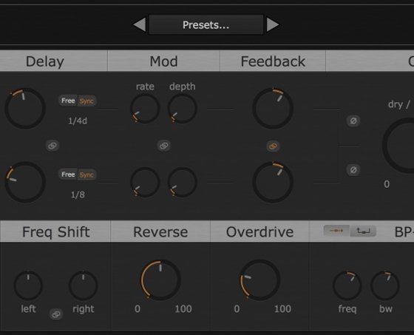Select the feedback-loop filter routing icon
Screen dimensions: 414x335
coord(363,231)
